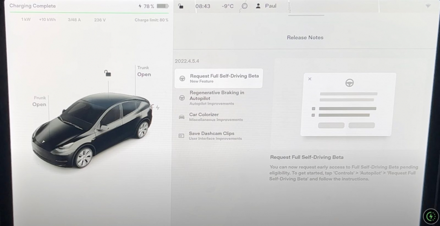440x226 pixels.
Task: Tap the Wi-Fi signal icon
Action: point(428,6)
